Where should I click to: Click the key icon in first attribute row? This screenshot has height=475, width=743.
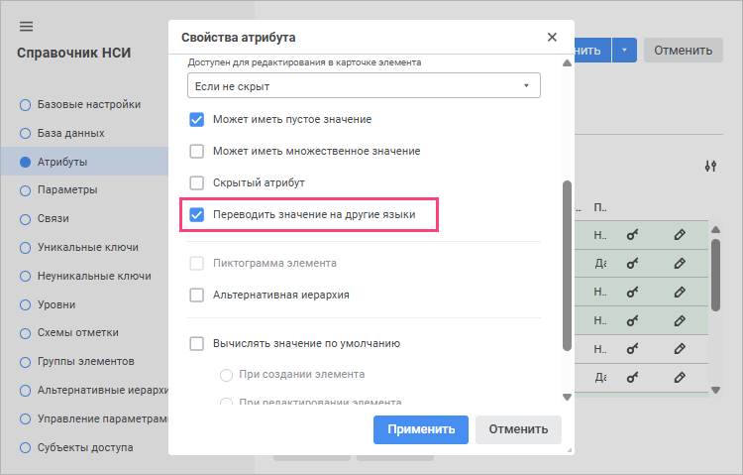pyautogui.click(x=633, y=234)
